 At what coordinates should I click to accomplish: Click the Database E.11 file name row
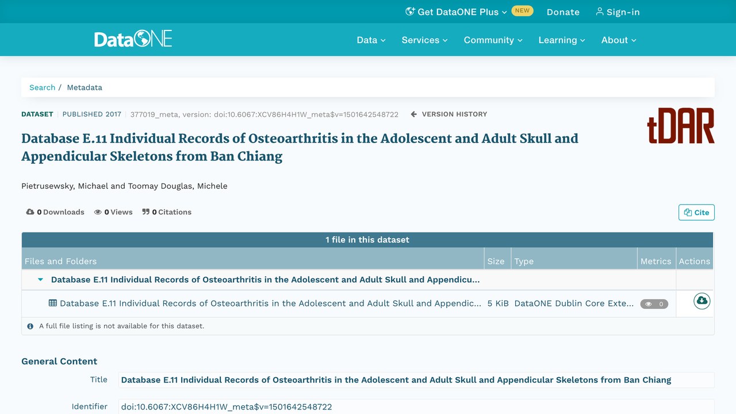pyautogui.click(x=270, y=304)
